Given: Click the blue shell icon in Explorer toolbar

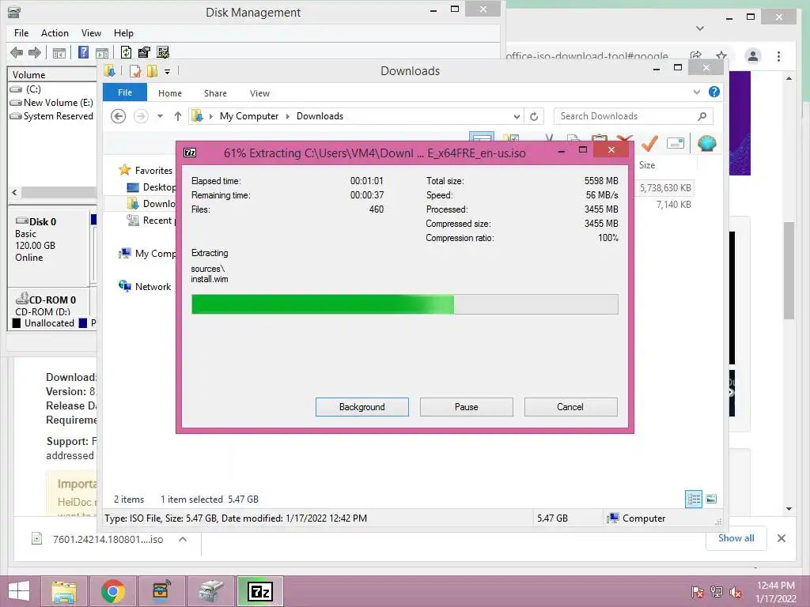Looking at the screenshot, I should 706,143.
